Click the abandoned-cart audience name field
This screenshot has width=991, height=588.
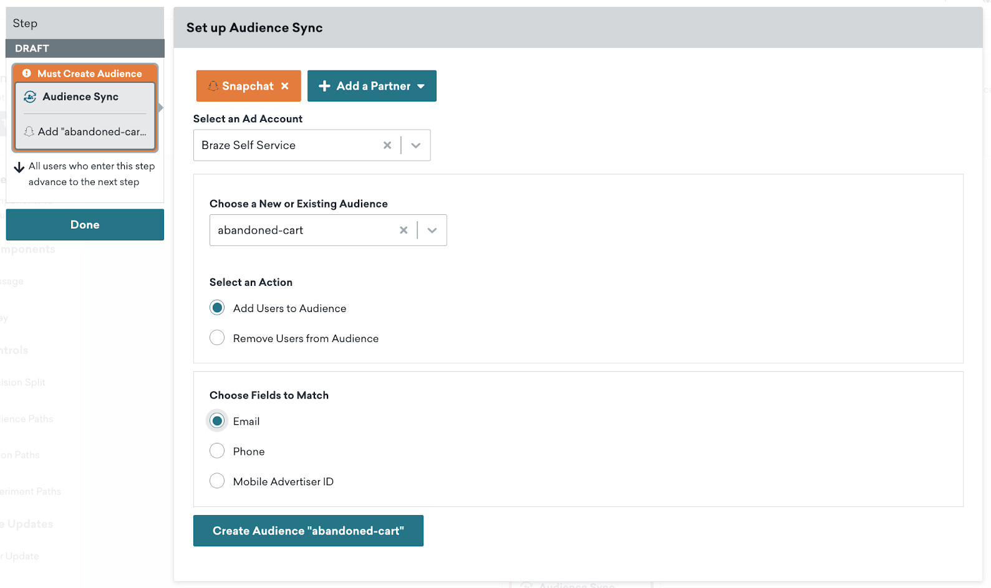tap(299, 230)
